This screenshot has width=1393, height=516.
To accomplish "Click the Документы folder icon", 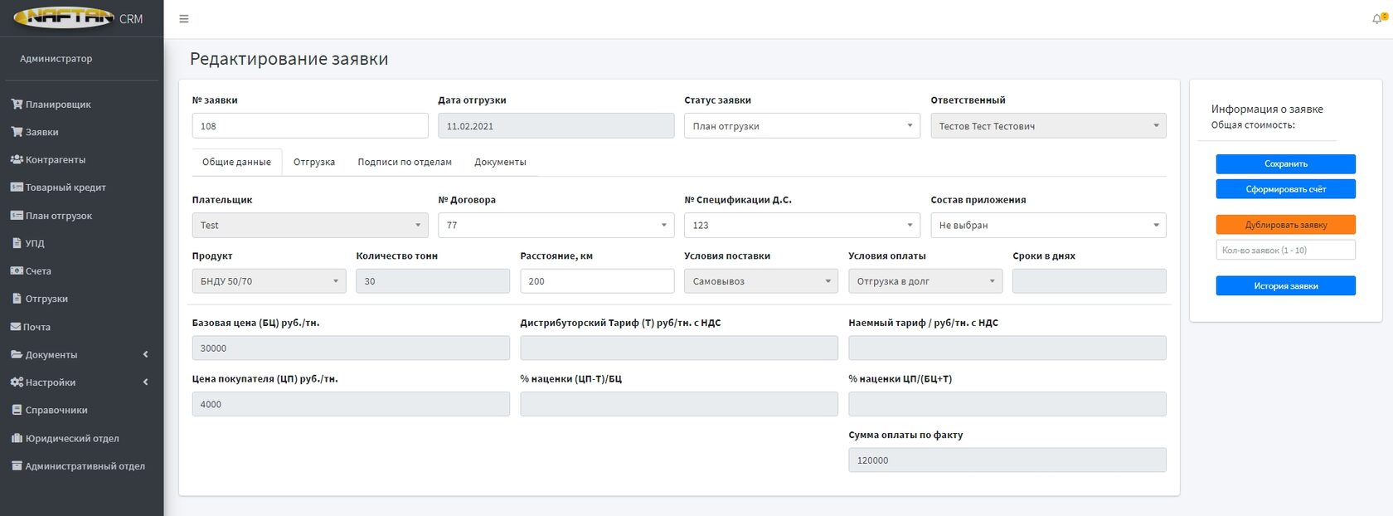I will (x=17, y=355).
